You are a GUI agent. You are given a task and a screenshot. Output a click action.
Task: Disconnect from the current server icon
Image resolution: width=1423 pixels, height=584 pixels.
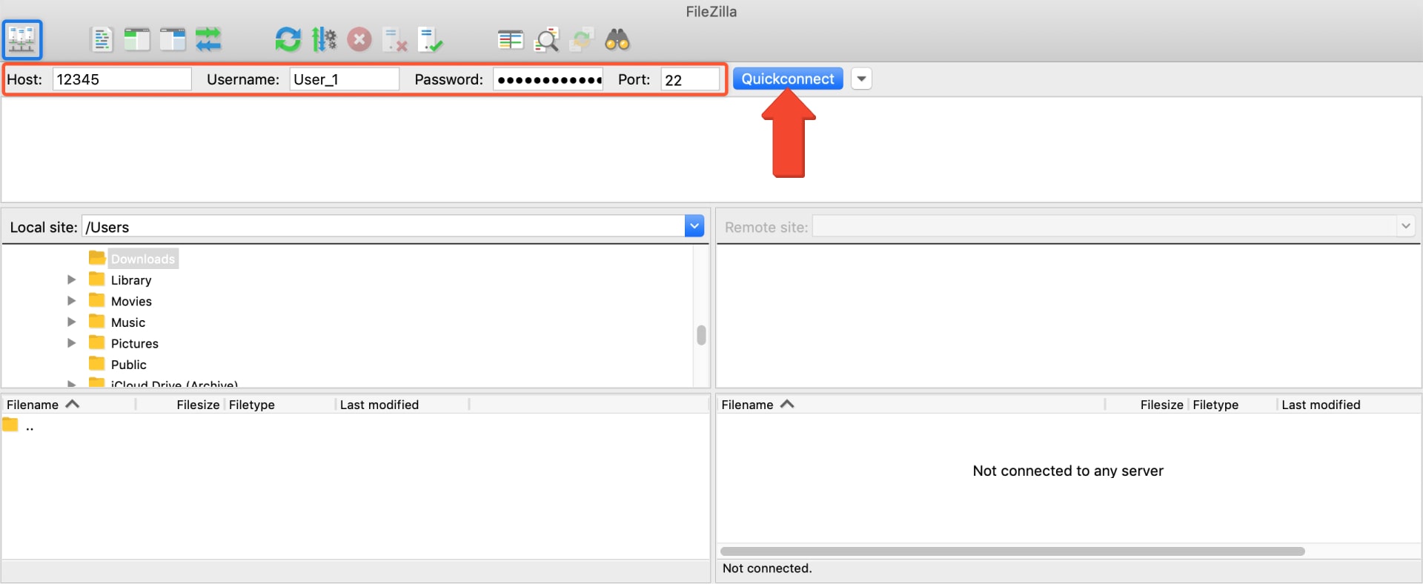pos(395,39)
